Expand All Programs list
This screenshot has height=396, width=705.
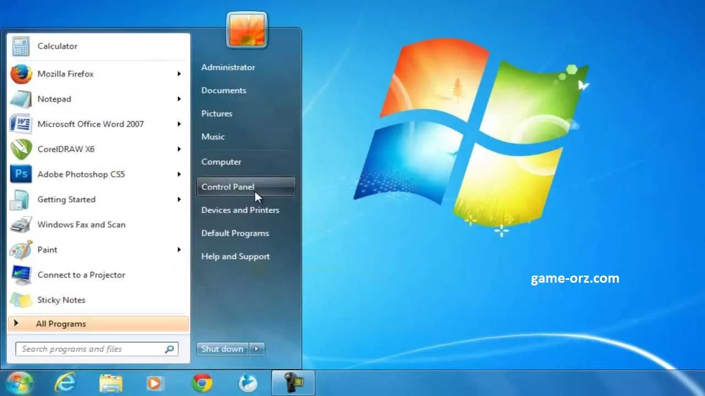click(99, 324)
